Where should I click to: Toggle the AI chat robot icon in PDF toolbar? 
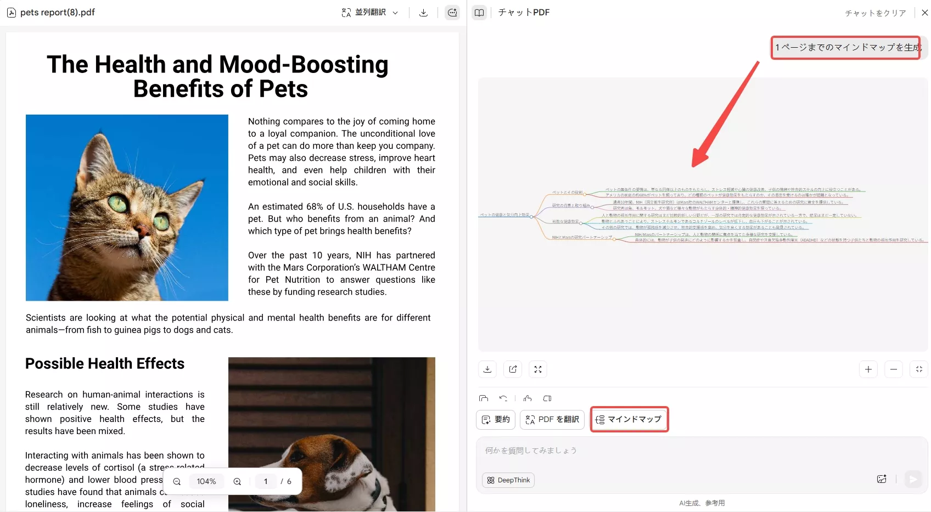(452, 13)
